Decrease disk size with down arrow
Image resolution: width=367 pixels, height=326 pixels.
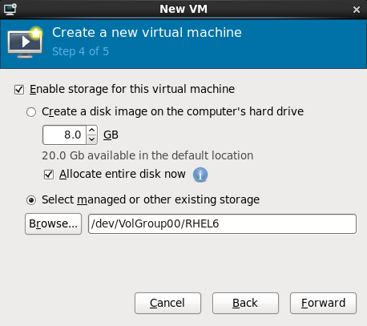92,139
